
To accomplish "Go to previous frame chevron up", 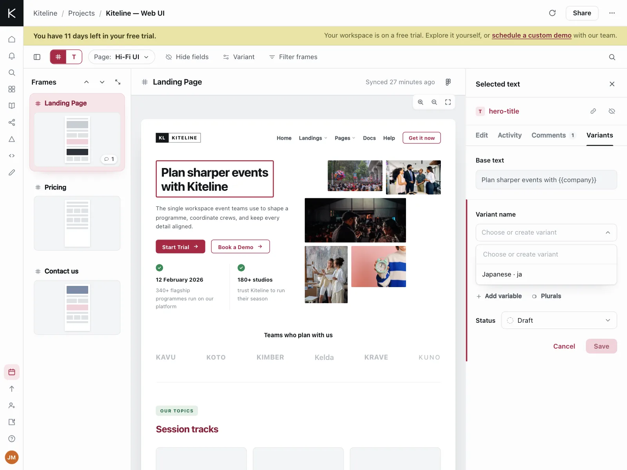I will pyautogui.click(x=87, y=82).
